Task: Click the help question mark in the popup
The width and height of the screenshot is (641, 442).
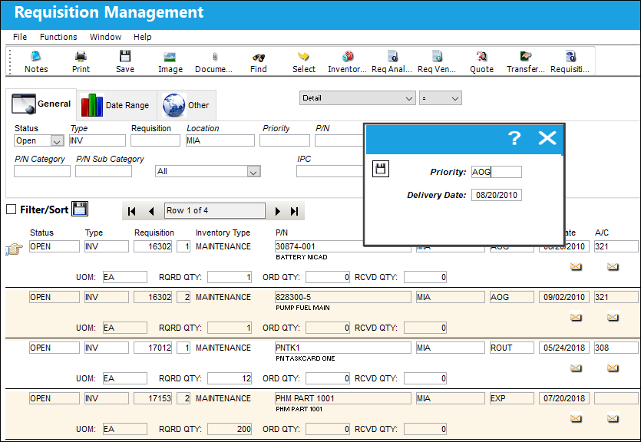Action: tap(514, 138)
